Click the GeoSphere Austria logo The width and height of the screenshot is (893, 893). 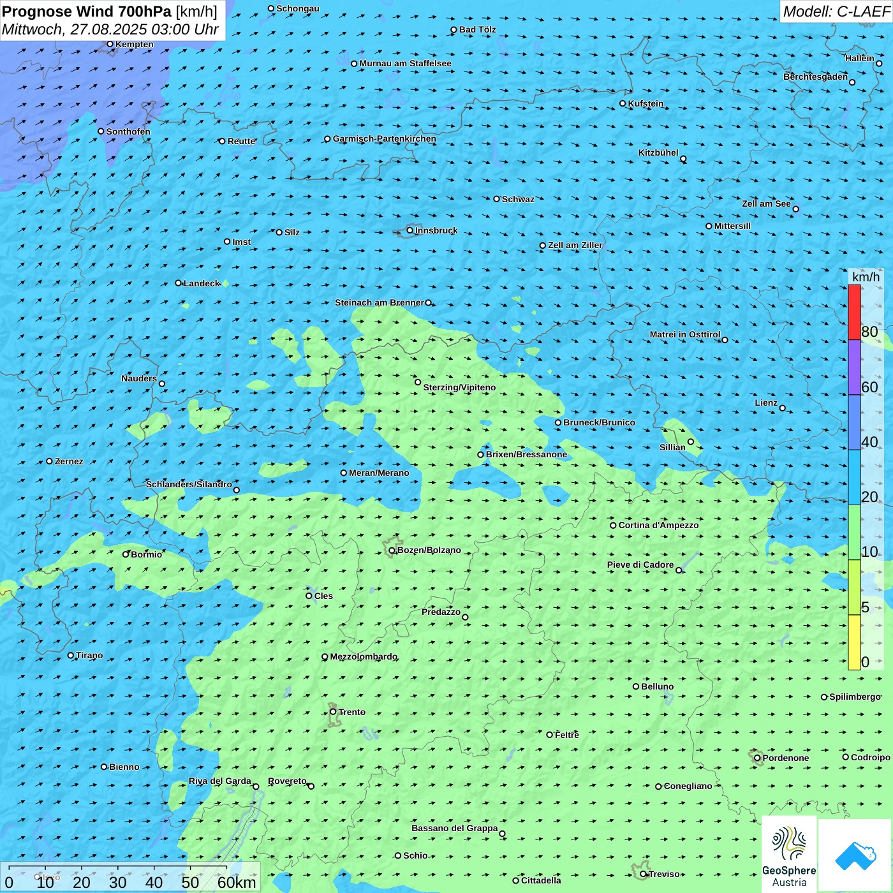point(789,855)
